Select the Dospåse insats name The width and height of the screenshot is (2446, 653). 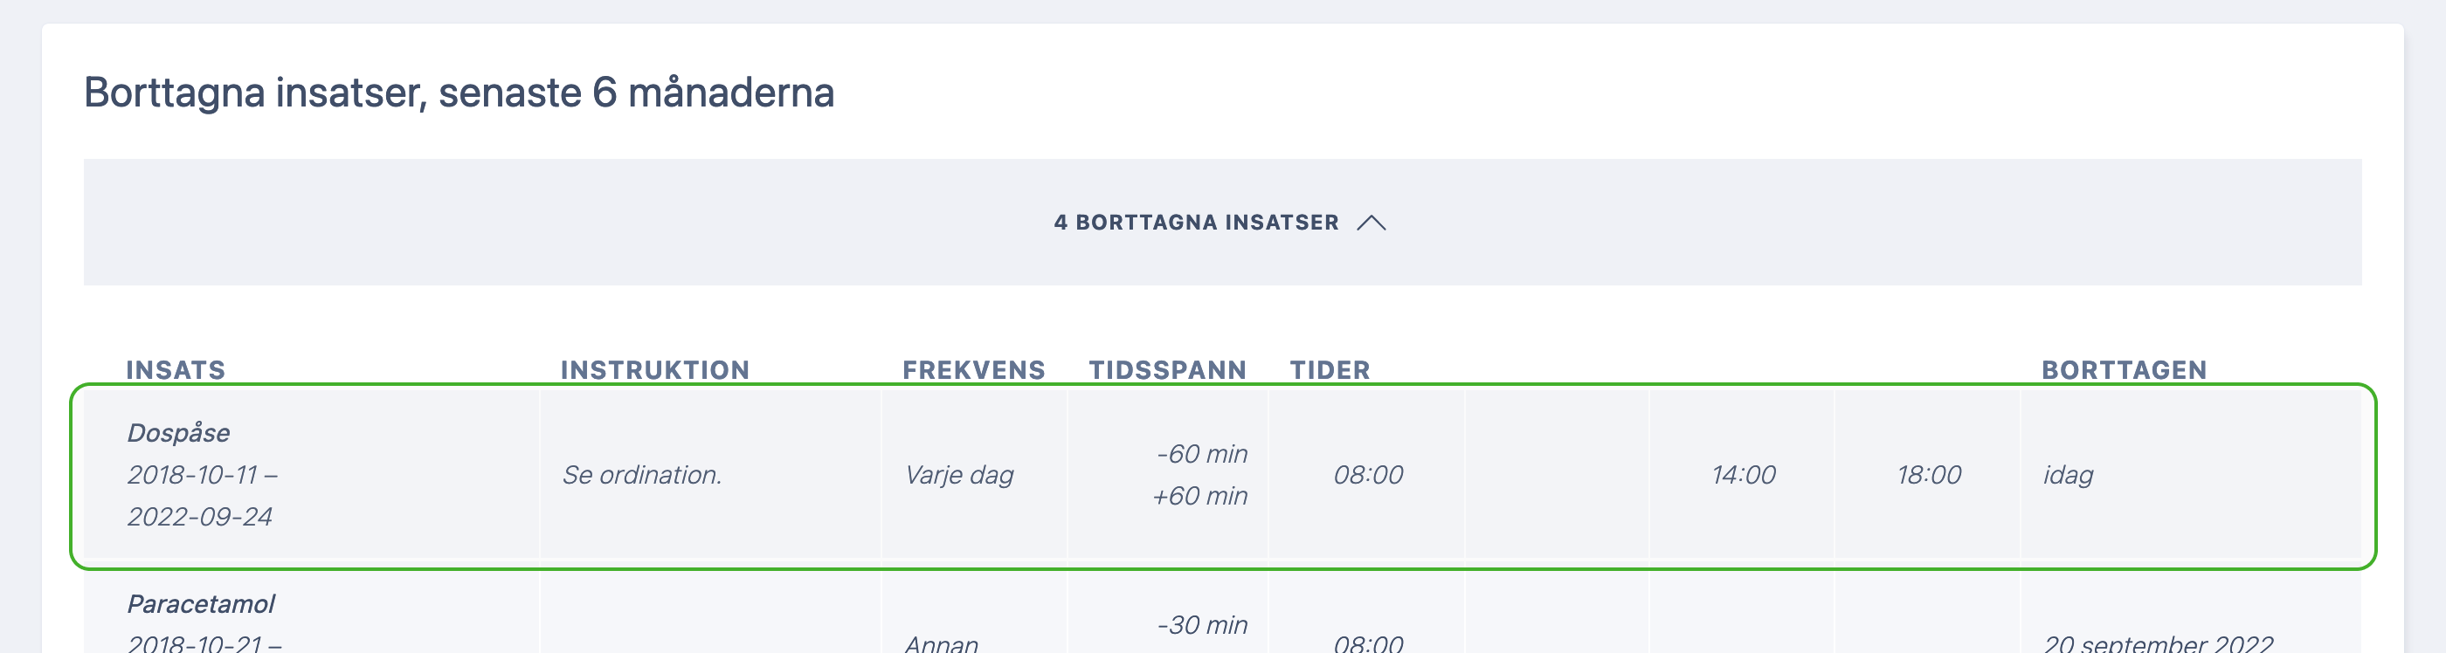coord(178,433)
